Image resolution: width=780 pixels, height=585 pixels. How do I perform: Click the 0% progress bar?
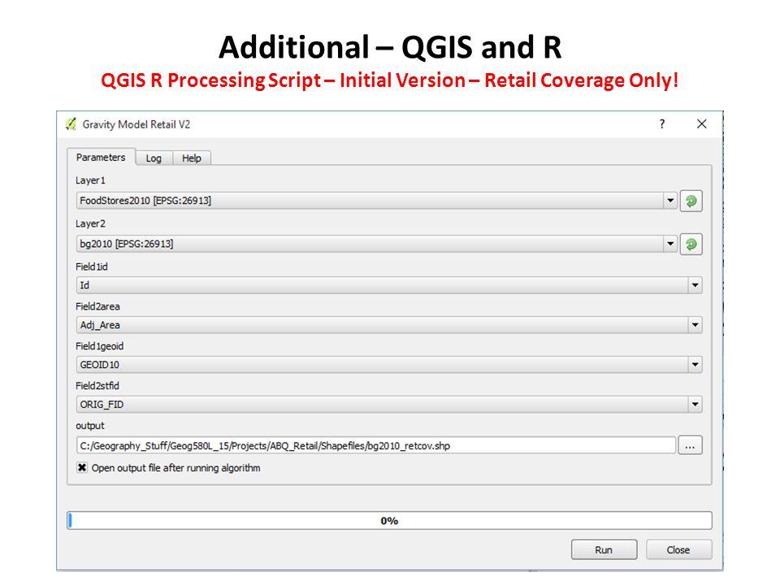tap(389, 520)
